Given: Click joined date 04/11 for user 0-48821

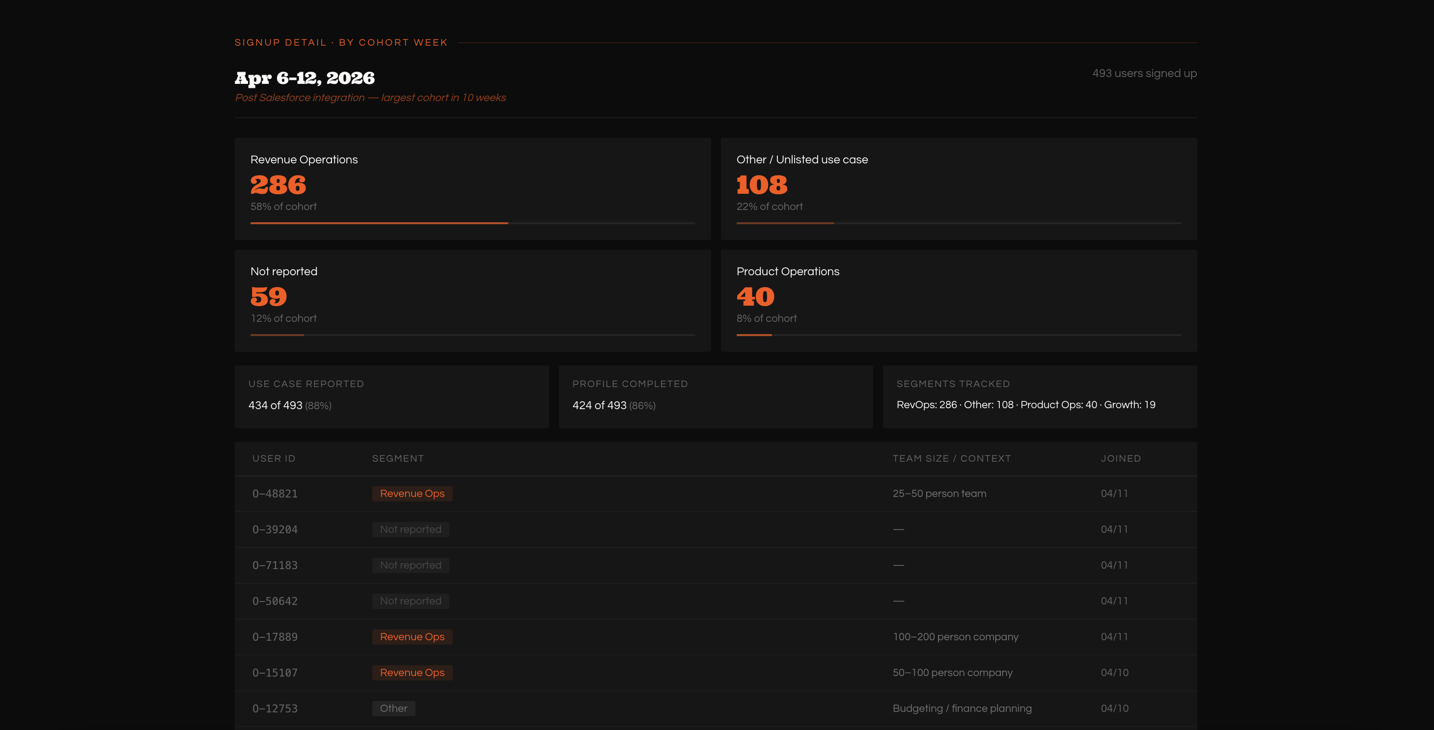Looking at the screenshot, I should 1114,494.
